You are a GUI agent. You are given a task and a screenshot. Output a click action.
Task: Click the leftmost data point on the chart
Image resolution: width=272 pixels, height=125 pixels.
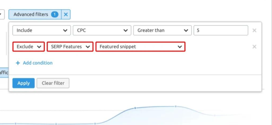pos(16,124)
